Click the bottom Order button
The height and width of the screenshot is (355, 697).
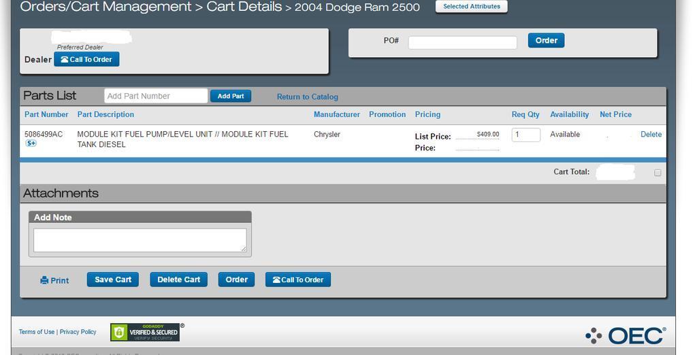pyautogui.click(x=236, y=280)
